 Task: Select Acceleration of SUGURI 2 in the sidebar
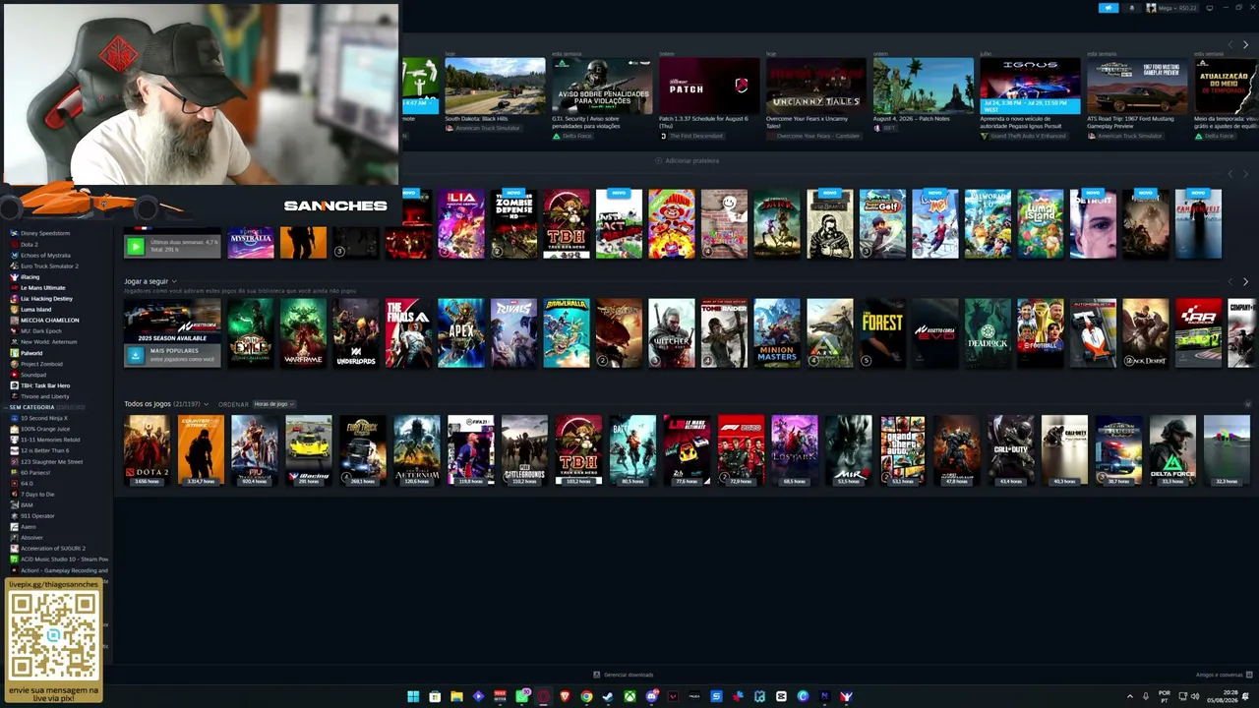tap(53, 549)
